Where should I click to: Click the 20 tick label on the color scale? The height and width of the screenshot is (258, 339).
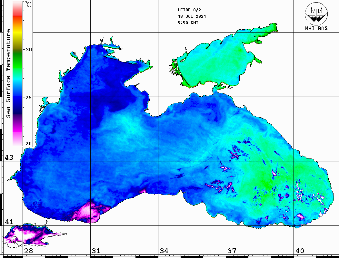[29, 144]
